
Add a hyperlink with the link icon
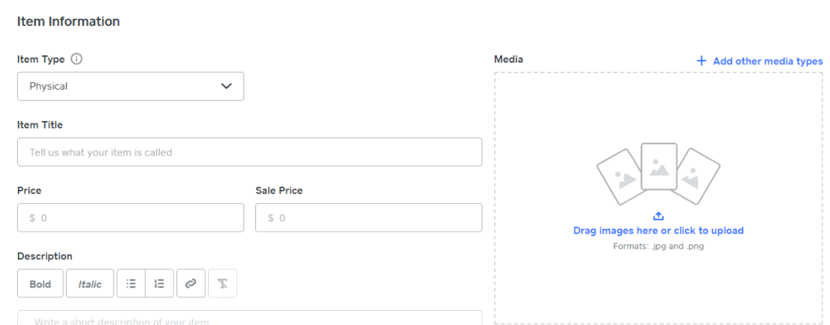[x=191, y=284]
